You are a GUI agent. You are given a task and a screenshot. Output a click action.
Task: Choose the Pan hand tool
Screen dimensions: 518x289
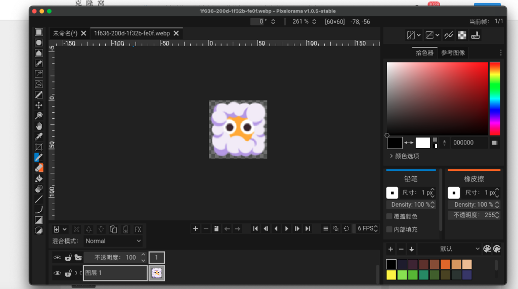(x=38, y=126)
